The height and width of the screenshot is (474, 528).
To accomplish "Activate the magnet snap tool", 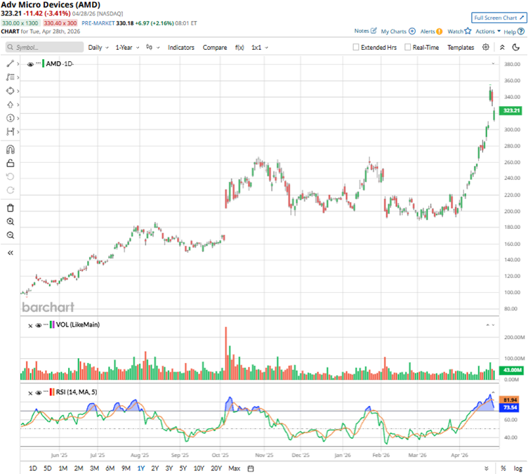I will click(x=10, y=150).
